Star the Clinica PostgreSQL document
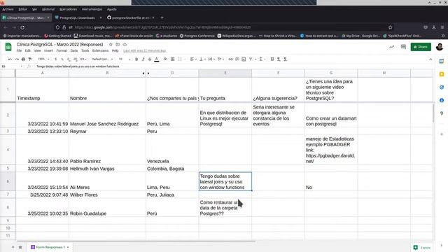The width and height of the screenshot is (448, 252). pos(111,44)
